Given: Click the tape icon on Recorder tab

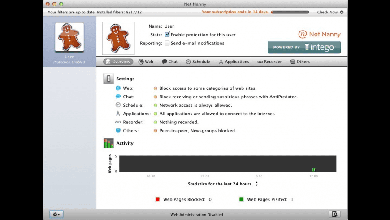Looking at the screenshot, I should click(260, 62).
